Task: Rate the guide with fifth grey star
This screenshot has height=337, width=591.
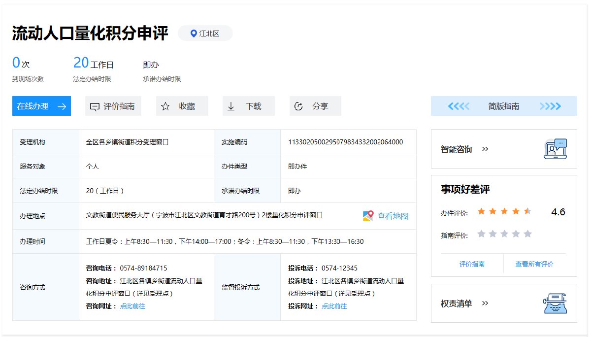Action: pyautogui.click(x=527, y=234)
